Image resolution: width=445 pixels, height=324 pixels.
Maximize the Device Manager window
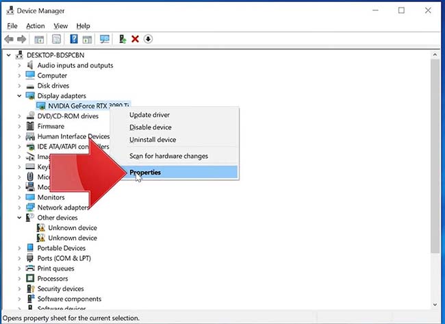point(401,10)
